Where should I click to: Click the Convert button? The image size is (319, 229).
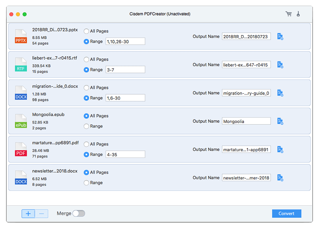tap(286, 213)
